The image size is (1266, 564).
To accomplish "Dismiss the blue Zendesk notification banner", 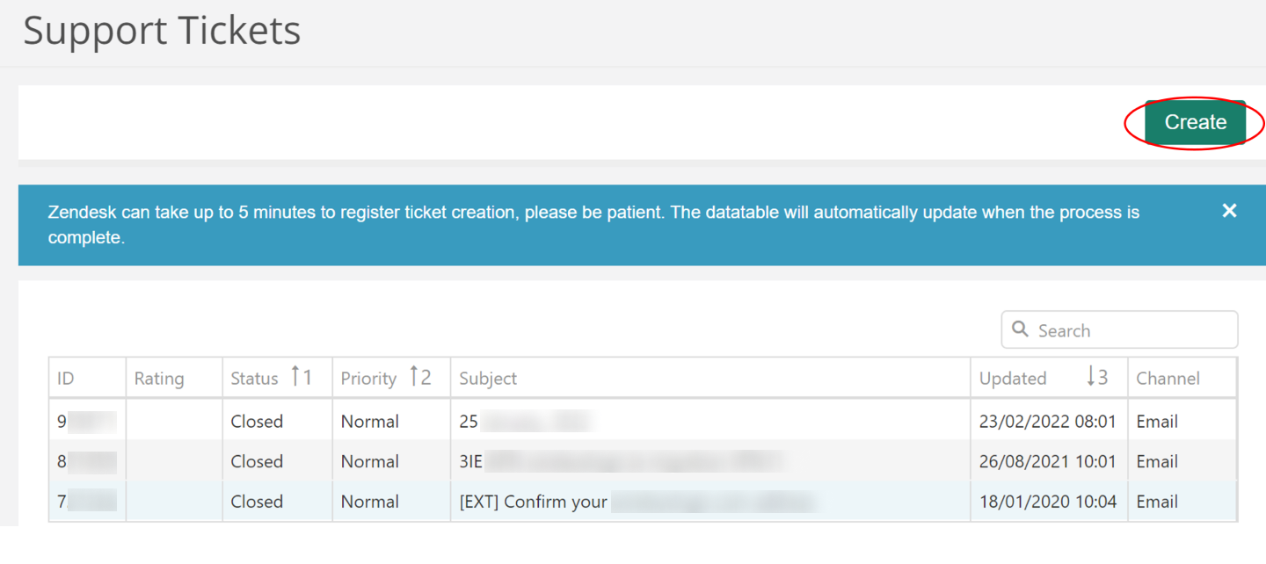I will [x=1229, y=211].
